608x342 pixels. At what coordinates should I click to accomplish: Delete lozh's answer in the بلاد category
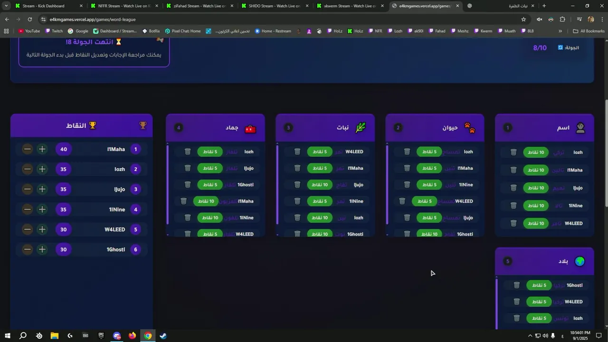(x=517, y=318)
